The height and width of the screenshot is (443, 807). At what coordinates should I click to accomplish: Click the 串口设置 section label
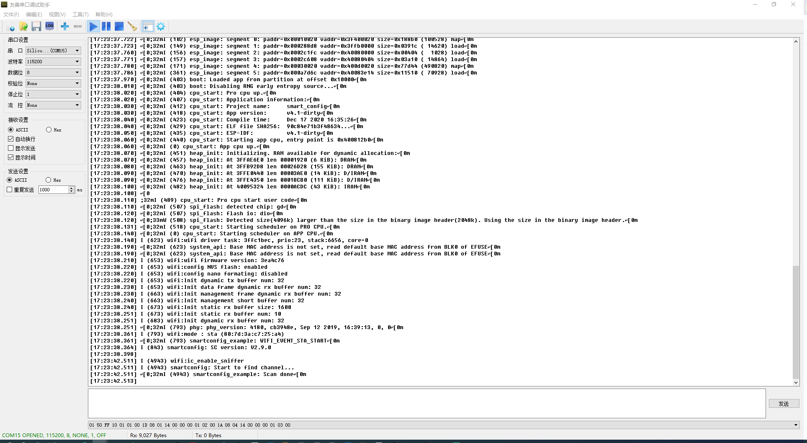(18, 40)
